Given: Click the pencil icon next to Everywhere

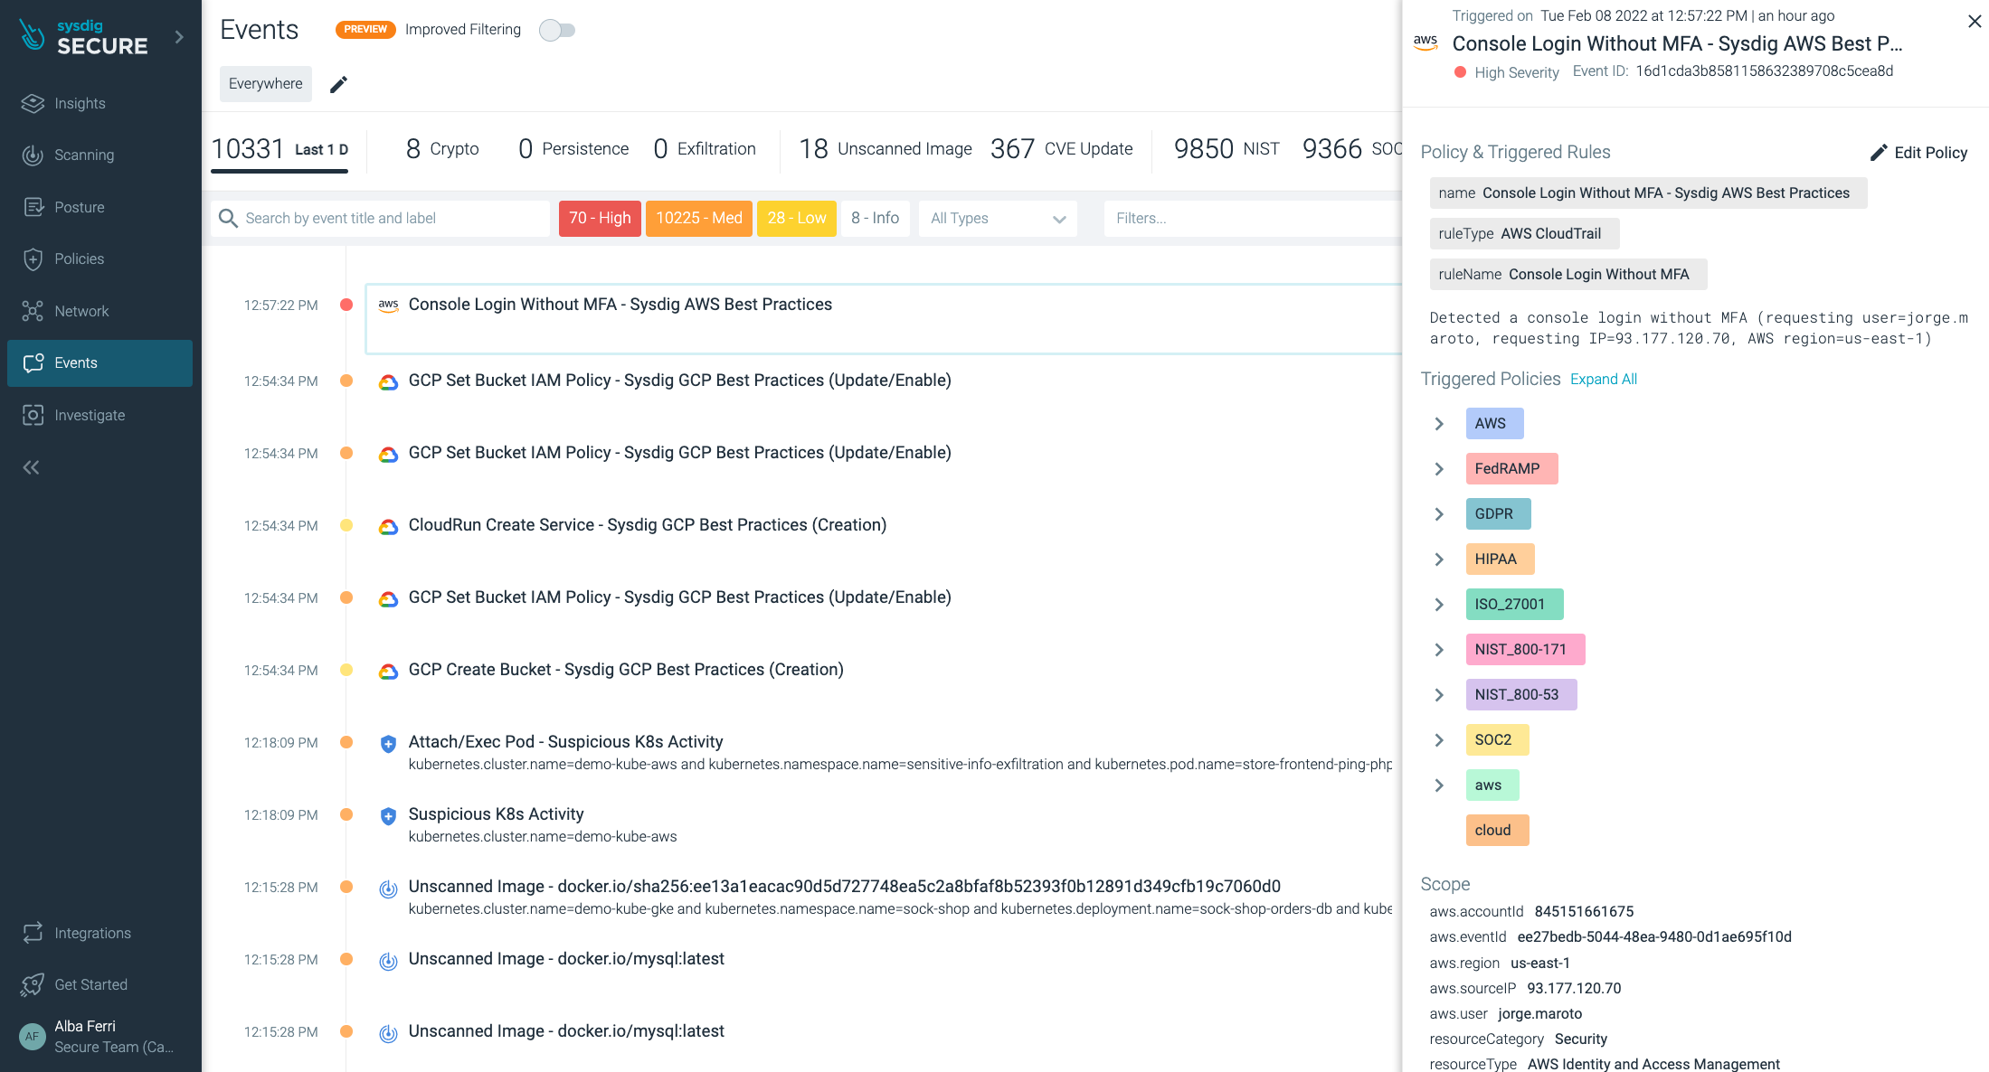Looking at the screenshot, I should coord(338,84).
